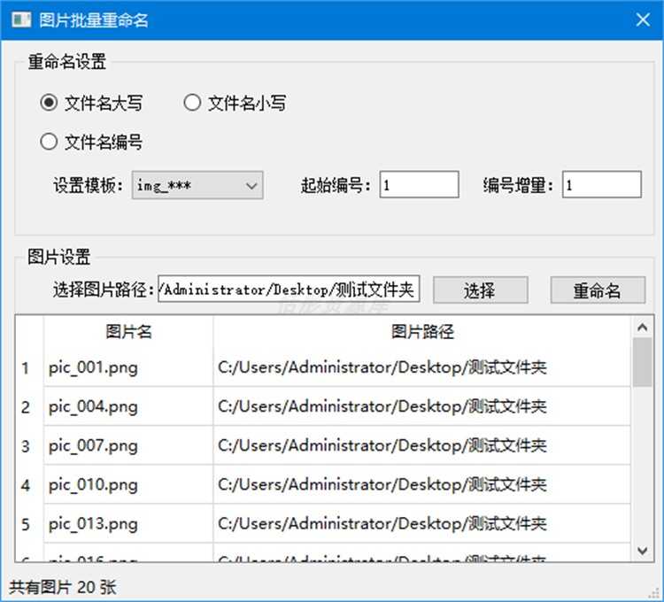Click the path cell of pic_013.png row
This screenshot has width=664, height=602.
point(422,524)
